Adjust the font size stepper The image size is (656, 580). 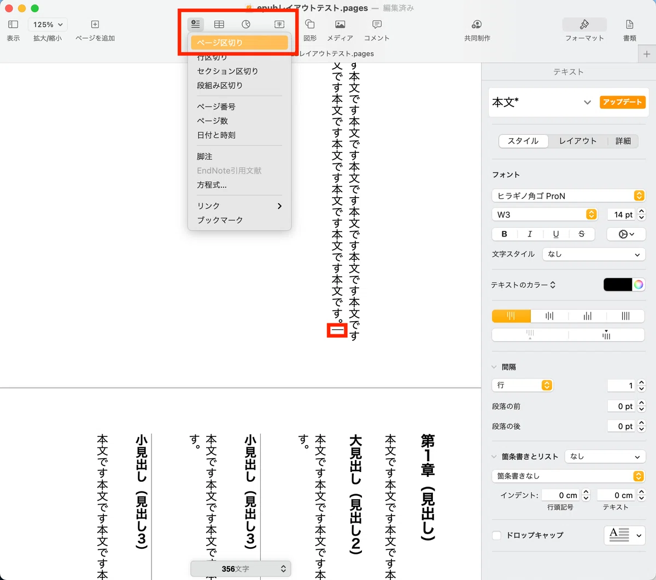point(642,215)
